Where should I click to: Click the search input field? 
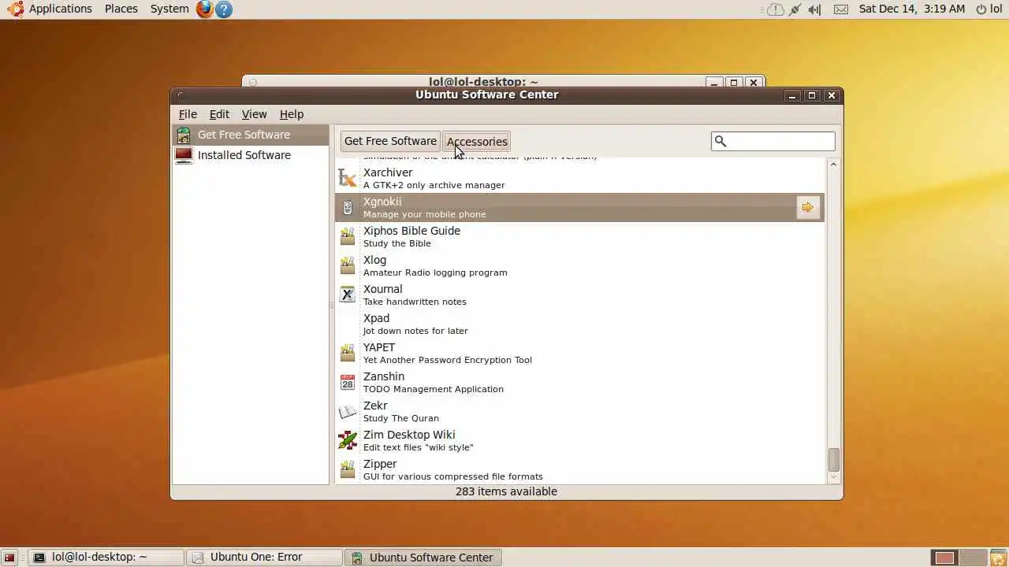(x=773, y=141)
